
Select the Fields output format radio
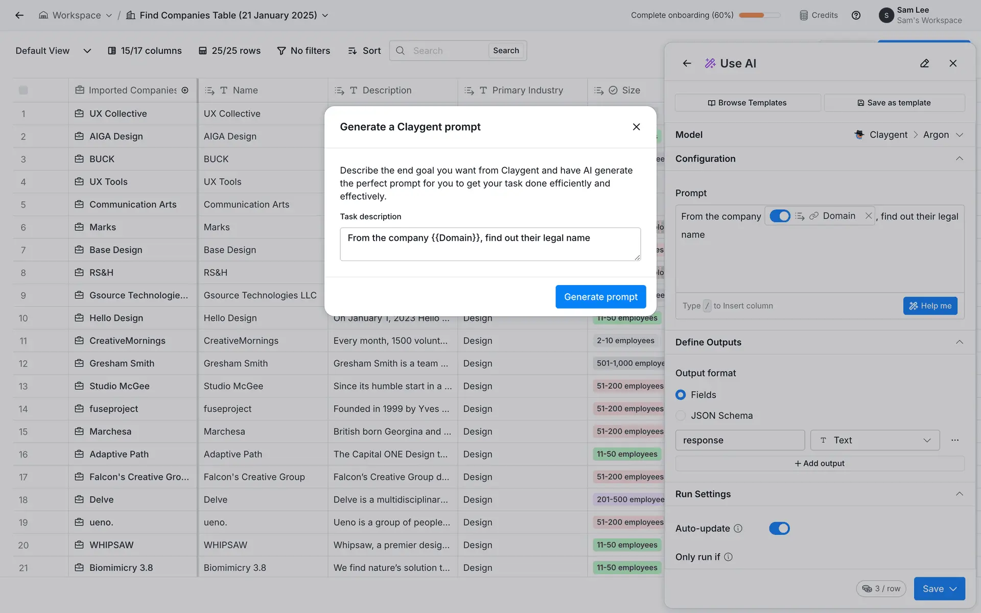click(681, 395)
